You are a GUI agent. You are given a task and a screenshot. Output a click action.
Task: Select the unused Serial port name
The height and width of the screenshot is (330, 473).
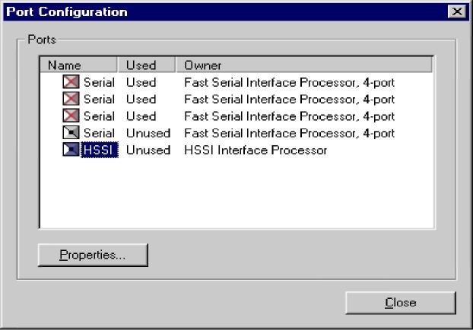point(99,133)
